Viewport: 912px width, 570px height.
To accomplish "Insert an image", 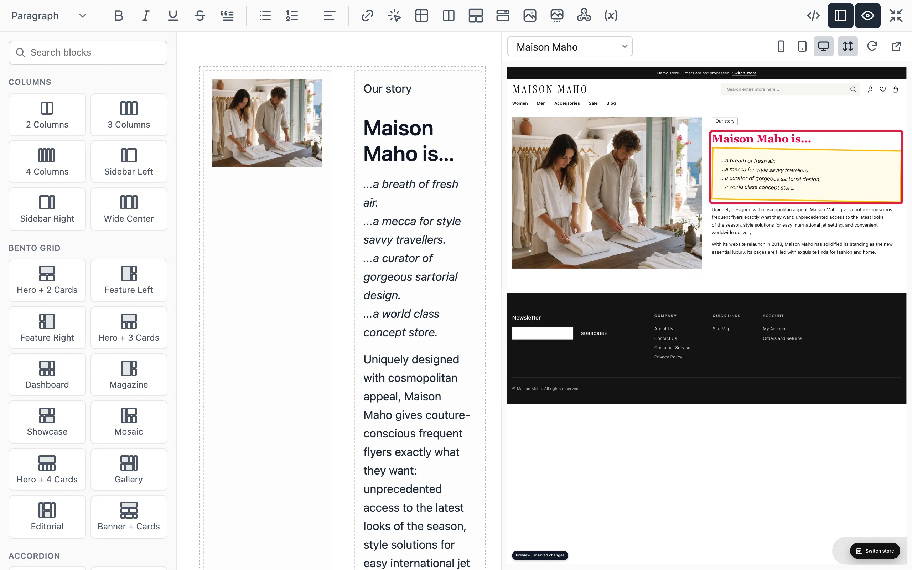I will (529, 15).
